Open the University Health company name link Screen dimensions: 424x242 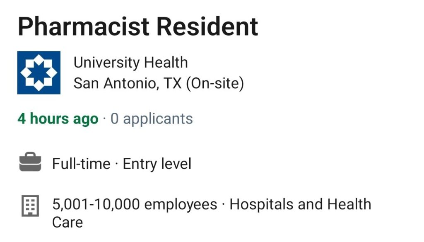[130, 63]
